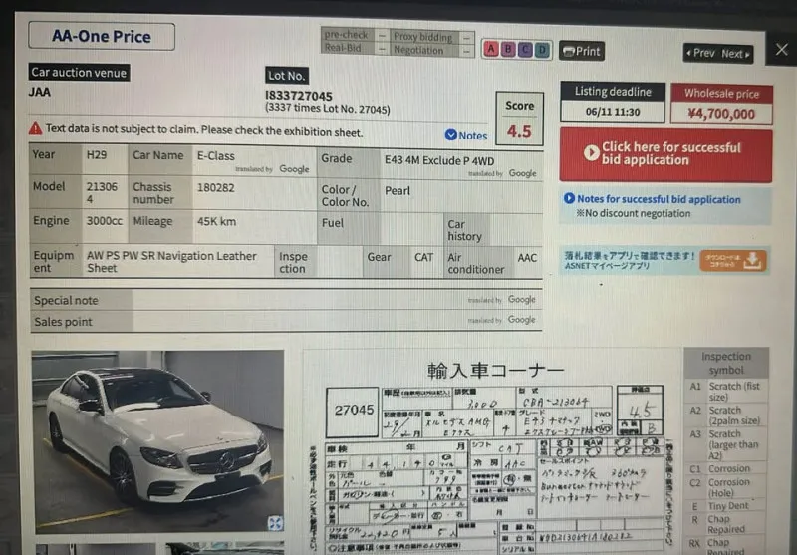Click the A color filter button
Viewport: 797px width, 555px height.
point(491,49)
